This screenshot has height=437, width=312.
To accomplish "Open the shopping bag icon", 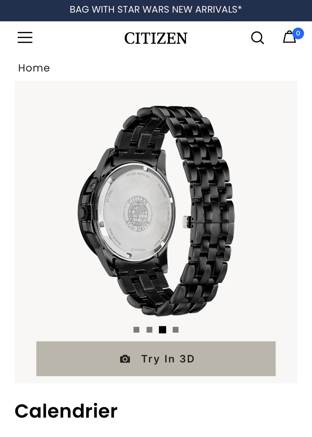I will 289,37.
